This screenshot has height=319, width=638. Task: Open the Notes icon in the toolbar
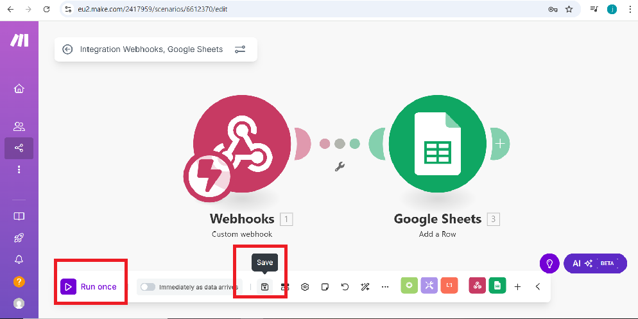pyautogui.click(x=325, y=287)
